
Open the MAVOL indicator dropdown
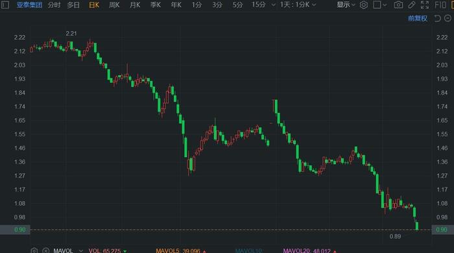81,250
